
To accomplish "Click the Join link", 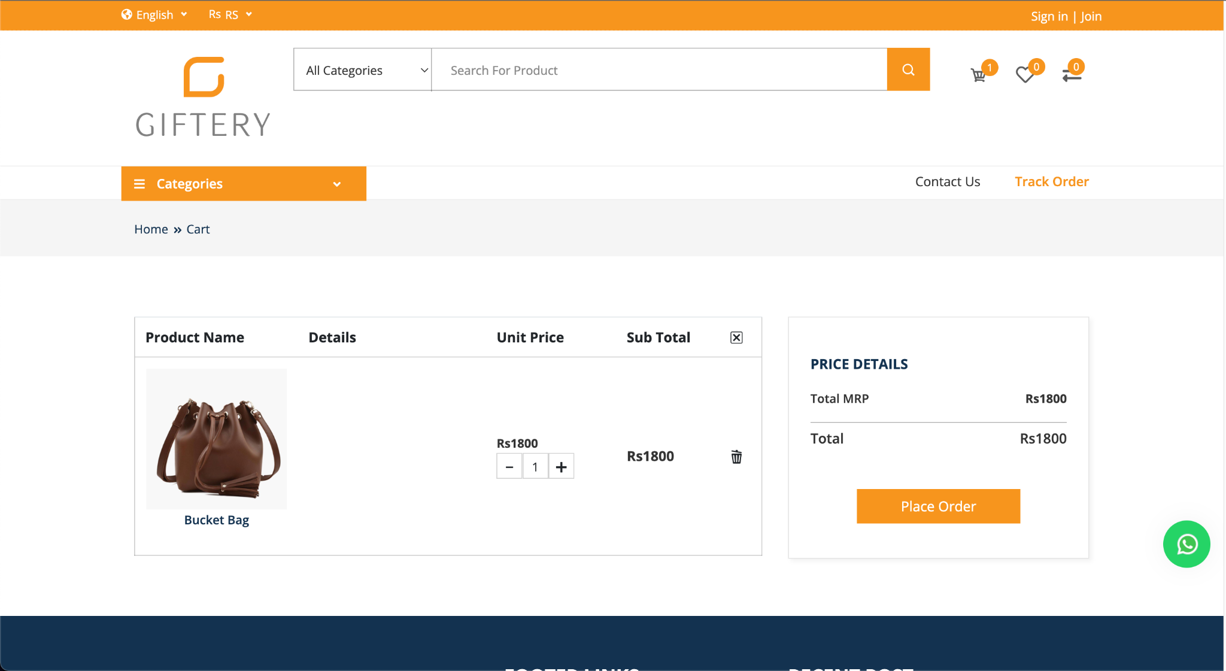I will (x=1091, y=16).
